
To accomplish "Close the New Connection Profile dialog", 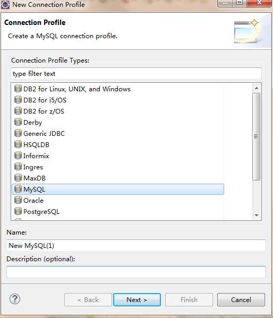I will (259, 3).
